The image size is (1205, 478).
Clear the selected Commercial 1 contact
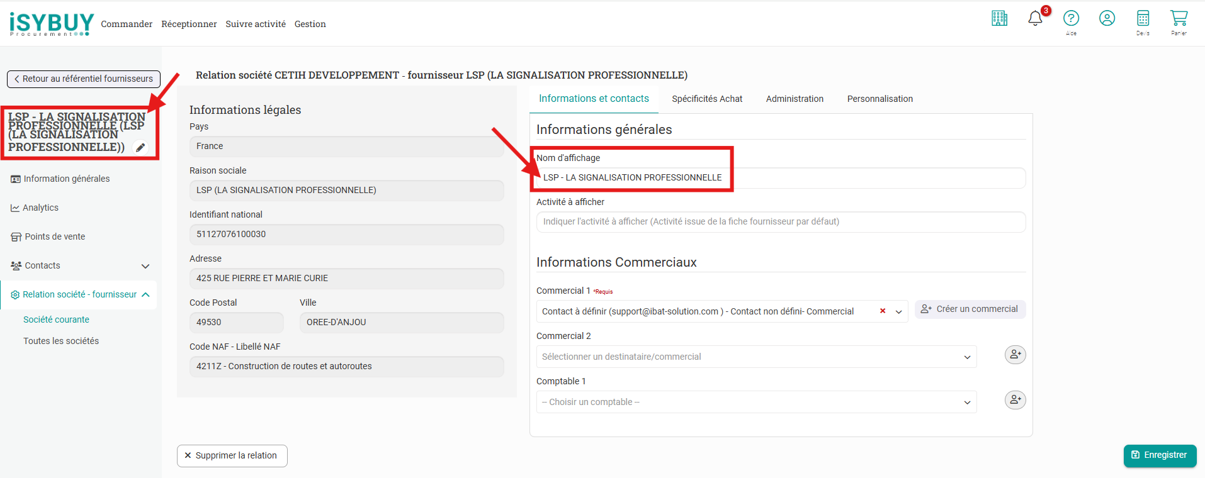click(x=883, y=311)
